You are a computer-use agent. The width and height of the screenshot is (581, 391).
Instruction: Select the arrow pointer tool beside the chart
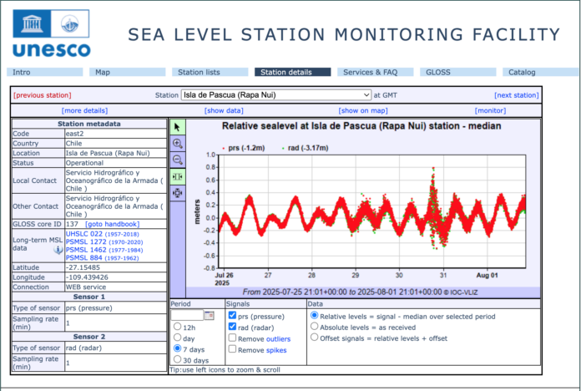177,127
